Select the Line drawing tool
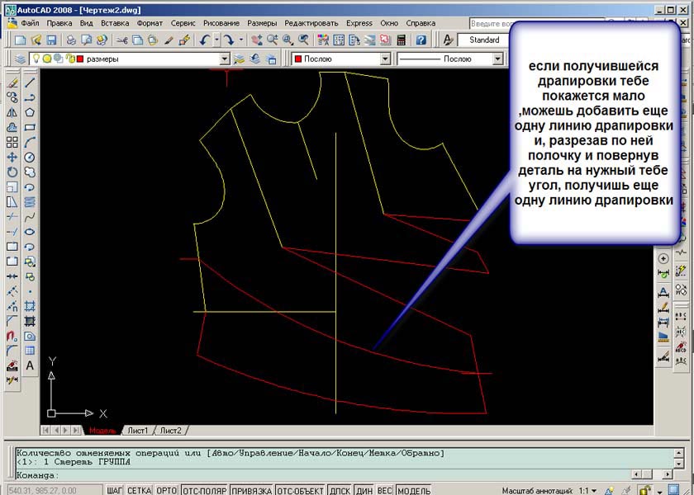694x495 pixels. (30, 82)
